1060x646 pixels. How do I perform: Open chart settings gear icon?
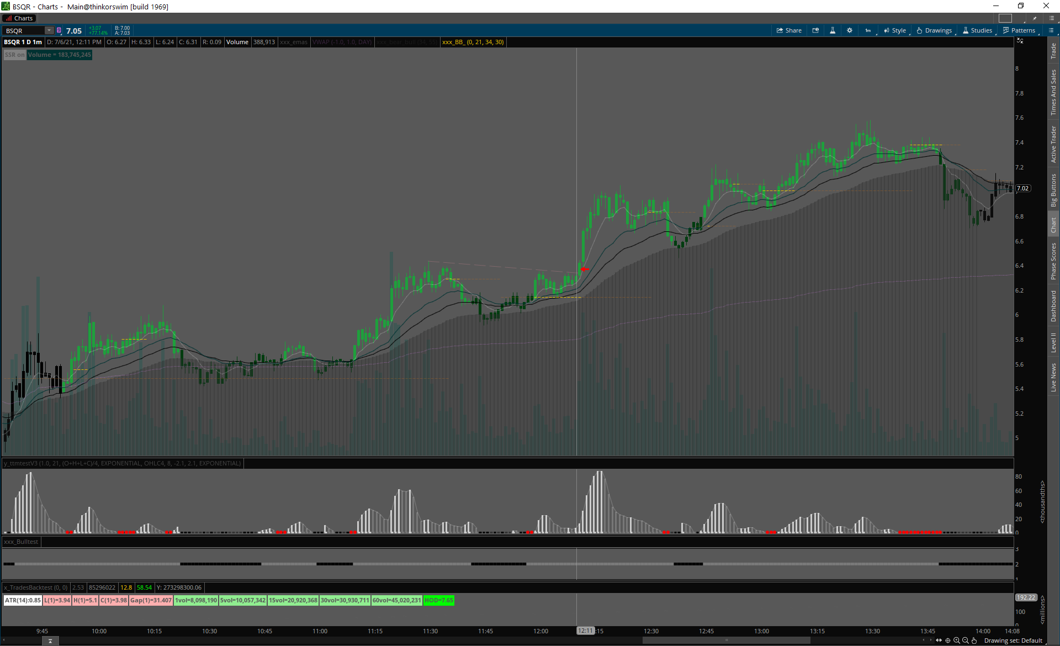[850, 30]
